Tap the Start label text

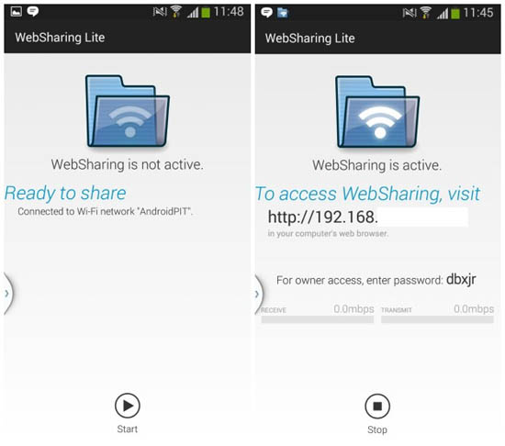(128, 429)
